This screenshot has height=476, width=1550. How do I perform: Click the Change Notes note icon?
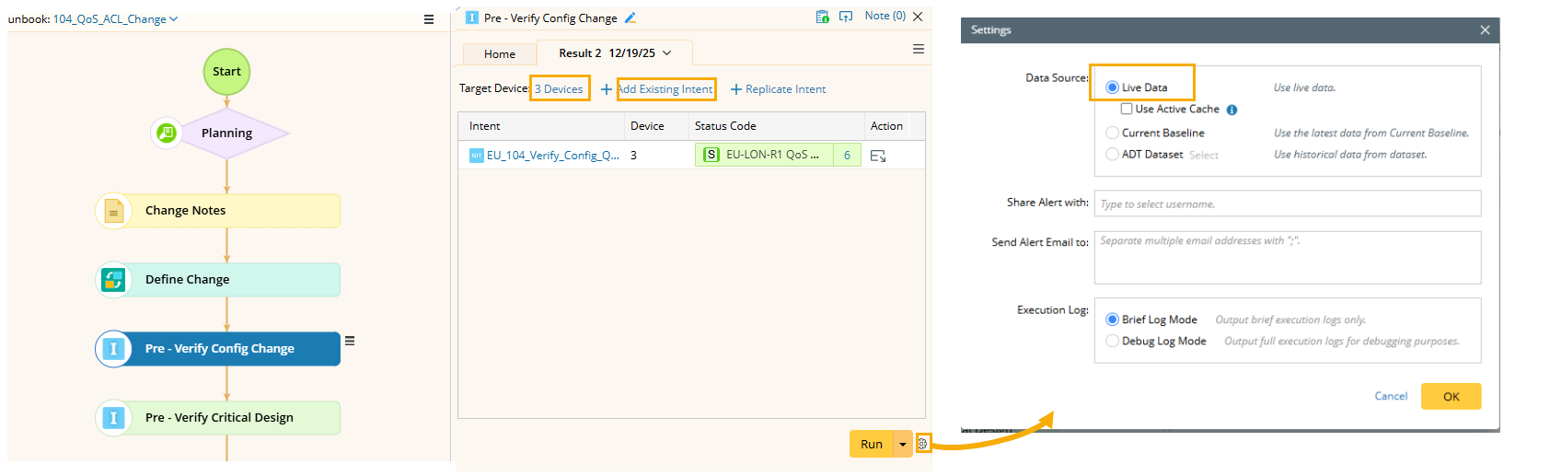click(113, 211)
